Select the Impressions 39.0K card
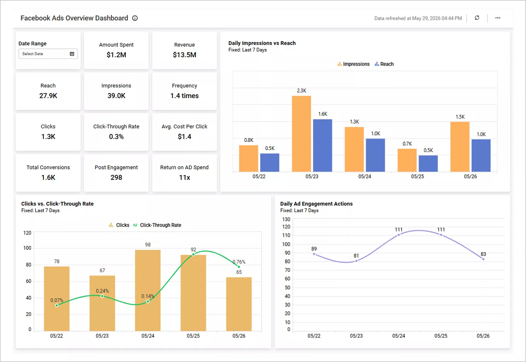This screenshot has height=362, width=526. click(116, 91)
